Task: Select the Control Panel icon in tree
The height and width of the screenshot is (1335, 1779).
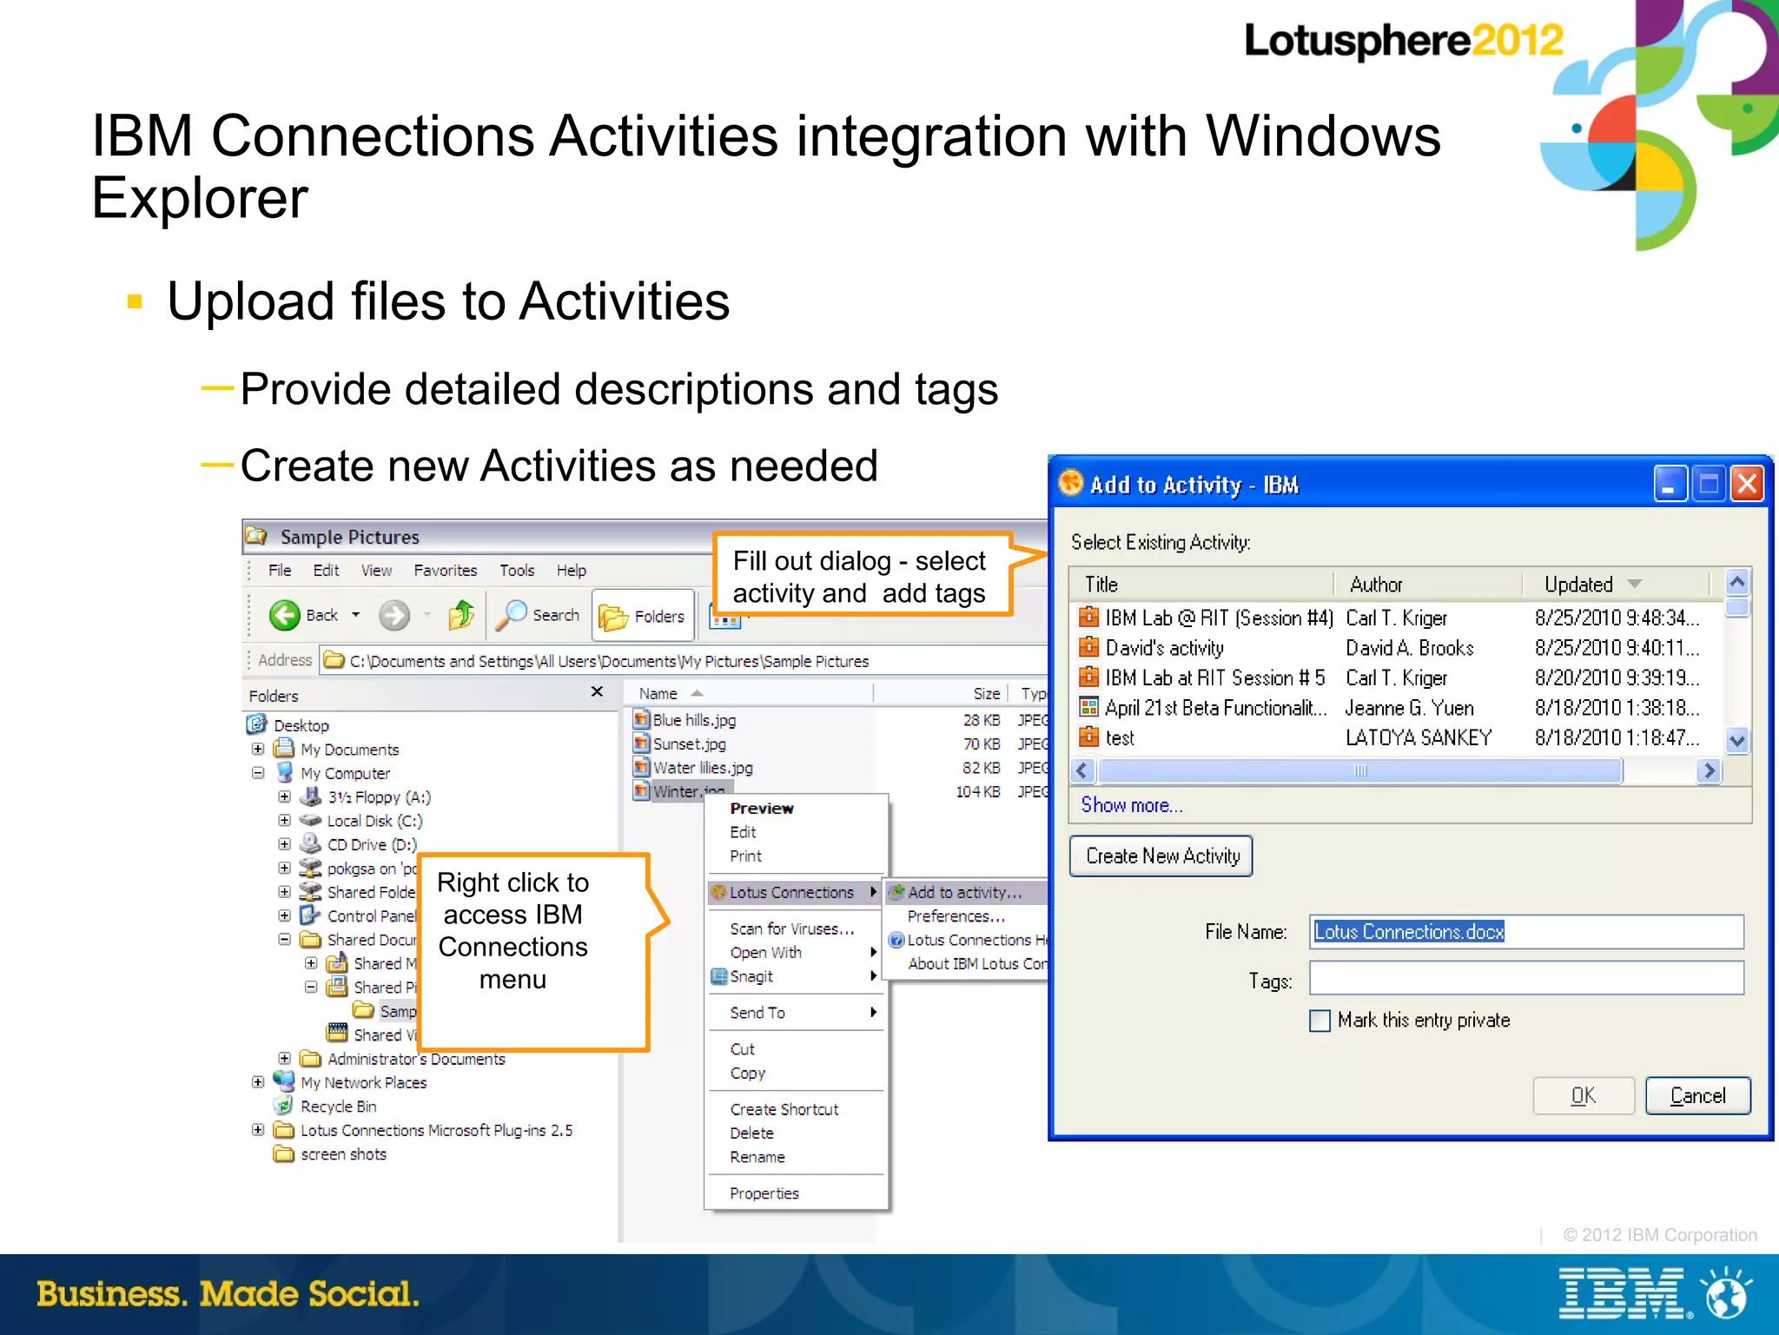Action: [x=310, y=915]
